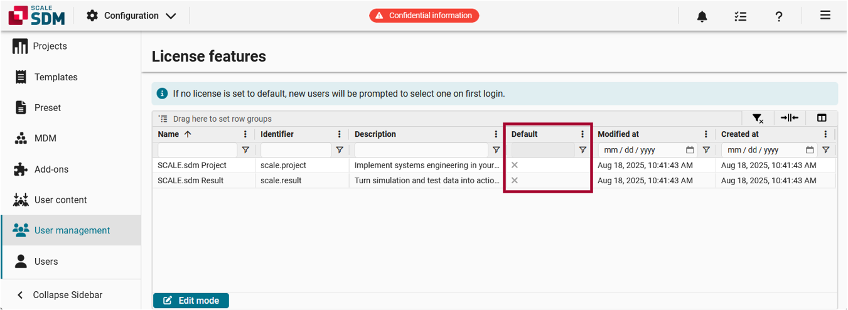Image resolution: width=848 pixels, height=310 pixels.
Task: Go to Templates in the sidebar
Action: (x=56, y=77)
